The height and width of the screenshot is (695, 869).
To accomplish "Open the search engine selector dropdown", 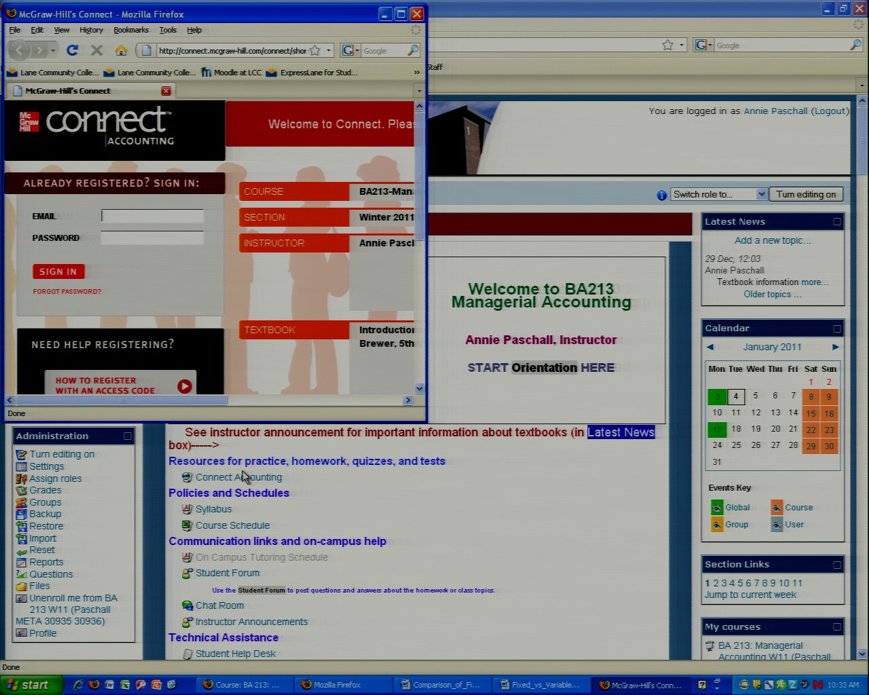I will 350,50.
